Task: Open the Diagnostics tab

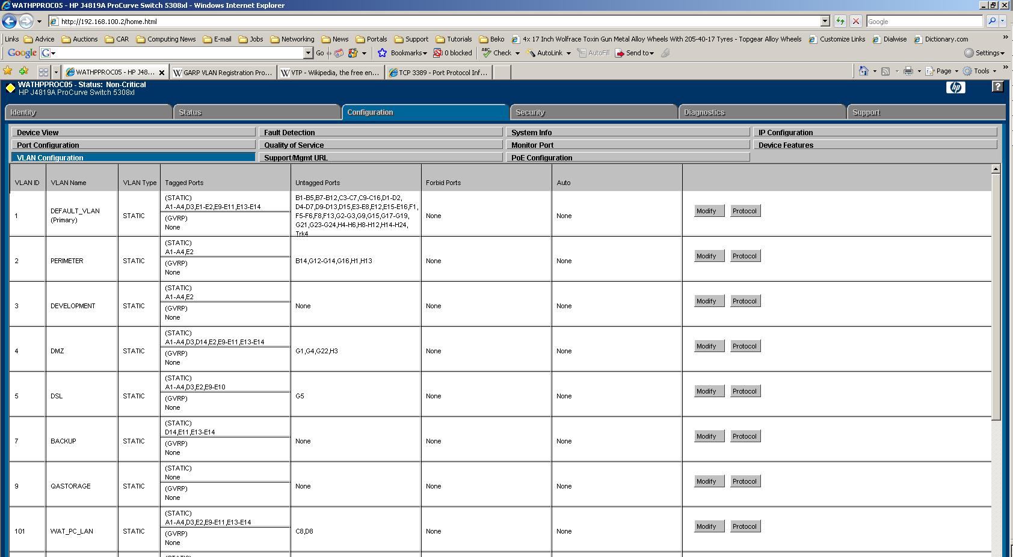Action: 762,112
